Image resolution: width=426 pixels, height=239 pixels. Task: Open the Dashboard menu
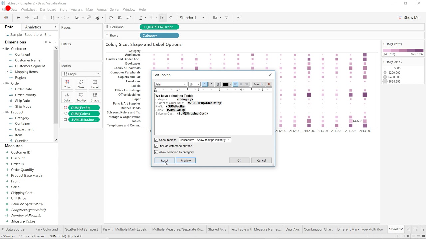(x=48, y=10)
